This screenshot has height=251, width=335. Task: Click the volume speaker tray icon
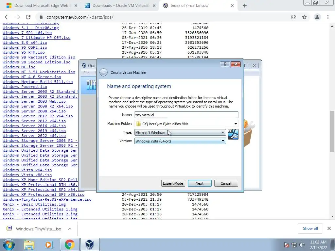(x=302, y=245)
